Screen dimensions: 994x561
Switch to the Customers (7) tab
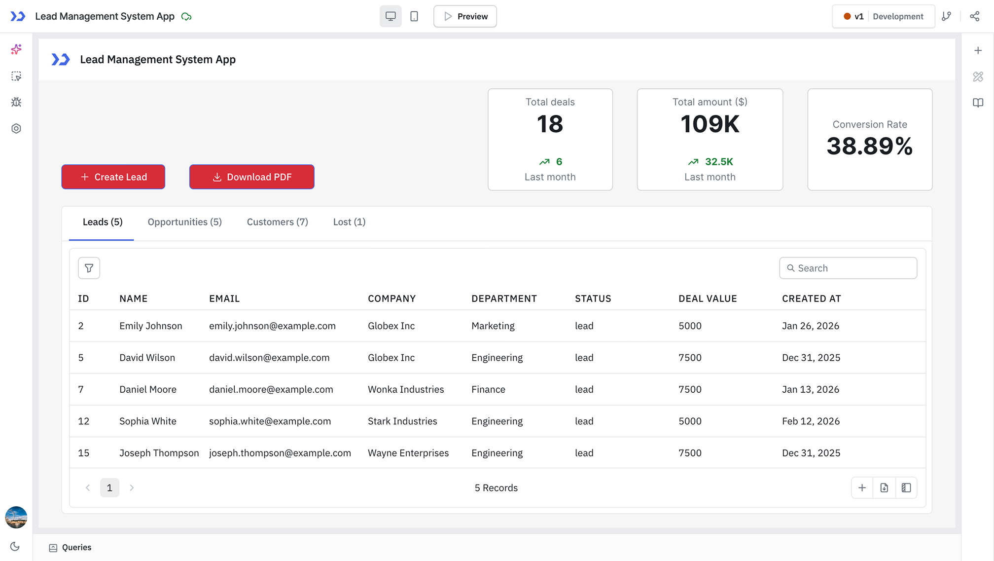[277, 222]
